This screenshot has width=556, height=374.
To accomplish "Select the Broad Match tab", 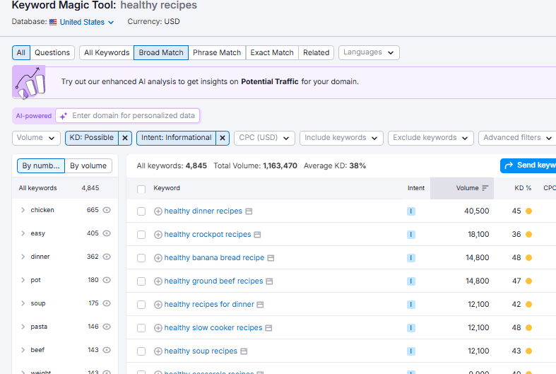I will tap(161, 53).
